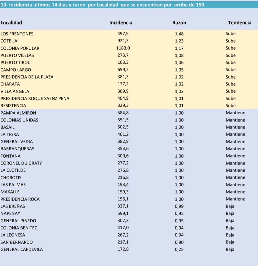The height and width of the screenshot is (266, 258).
Task: Select the LAS BREÑAS razon value 0,99
Action: tap(179, 206)
